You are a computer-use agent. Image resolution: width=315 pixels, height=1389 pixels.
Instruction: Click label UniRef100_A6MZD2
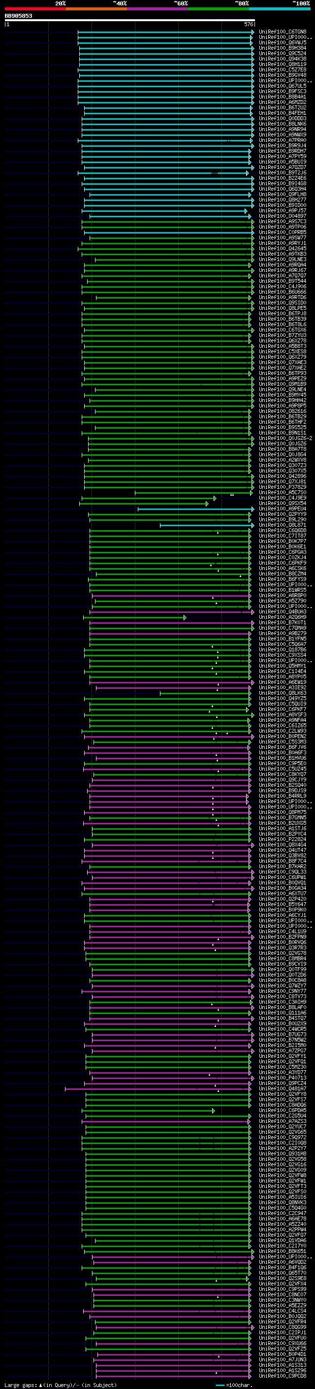(x=283, y=102)
